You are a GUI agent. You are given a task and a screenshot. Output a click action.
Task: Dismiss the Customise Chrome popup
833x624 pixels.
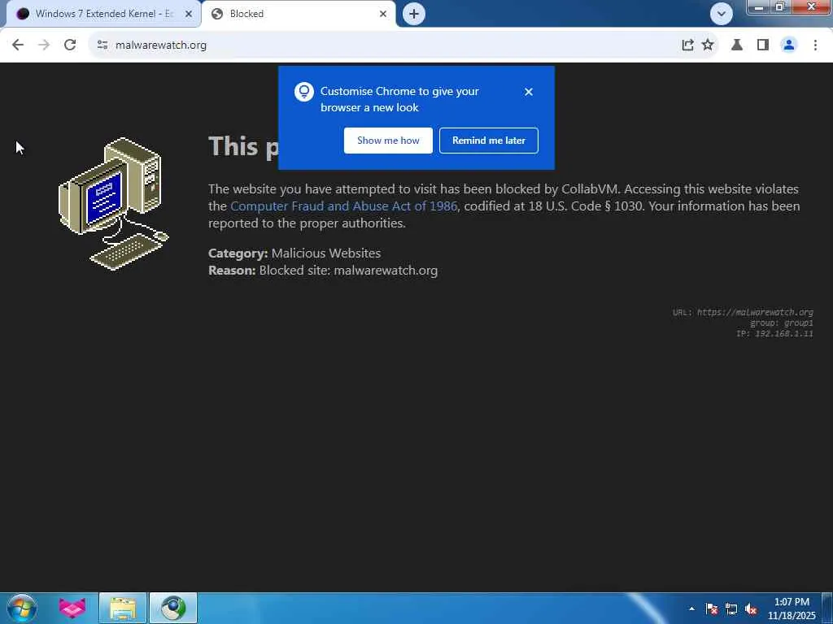tap(528, 92)
